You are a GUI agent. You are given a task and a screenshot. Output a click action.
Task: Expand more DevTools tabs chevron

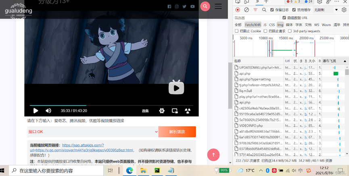(x=257, y=2)
